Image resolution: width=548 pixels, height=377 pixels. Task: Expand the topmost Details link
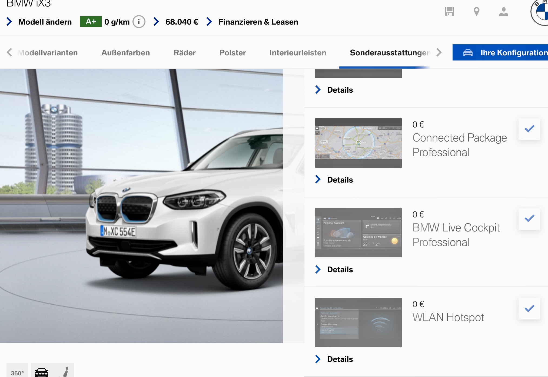click(x=334, y=90)
